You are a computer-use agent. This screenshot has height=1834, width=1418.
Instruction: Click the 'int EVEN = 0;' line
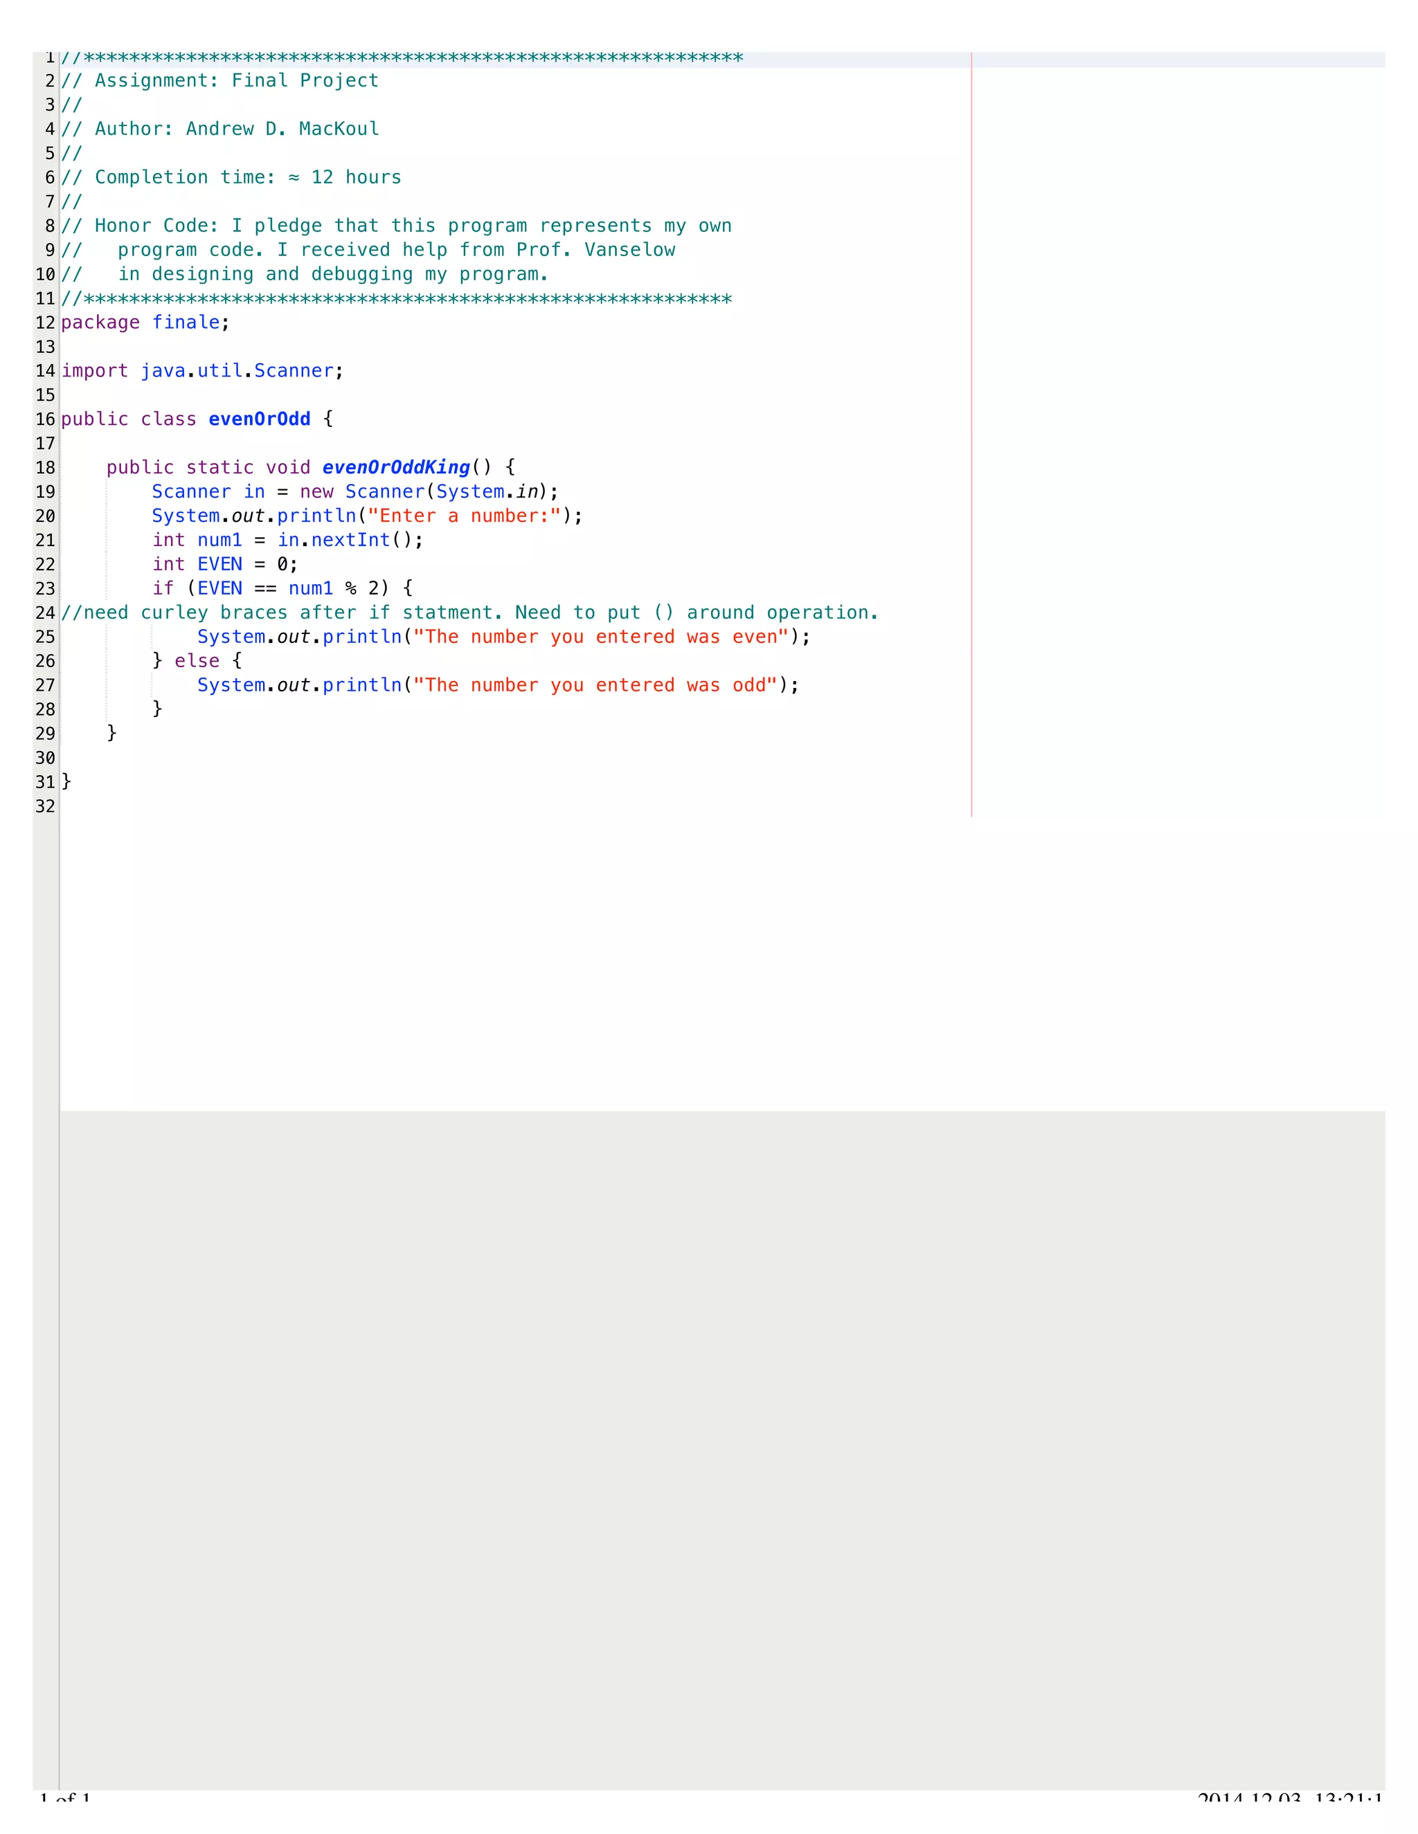click(225, 564)
